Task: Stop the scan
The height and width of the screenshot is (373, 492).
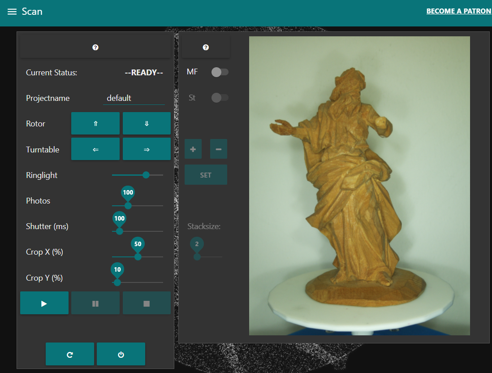Action: tap(147, 303)
